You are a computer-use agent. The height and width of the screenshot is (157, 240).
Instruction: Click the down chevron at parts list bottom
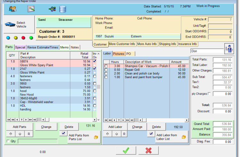(x=98, y=120)
